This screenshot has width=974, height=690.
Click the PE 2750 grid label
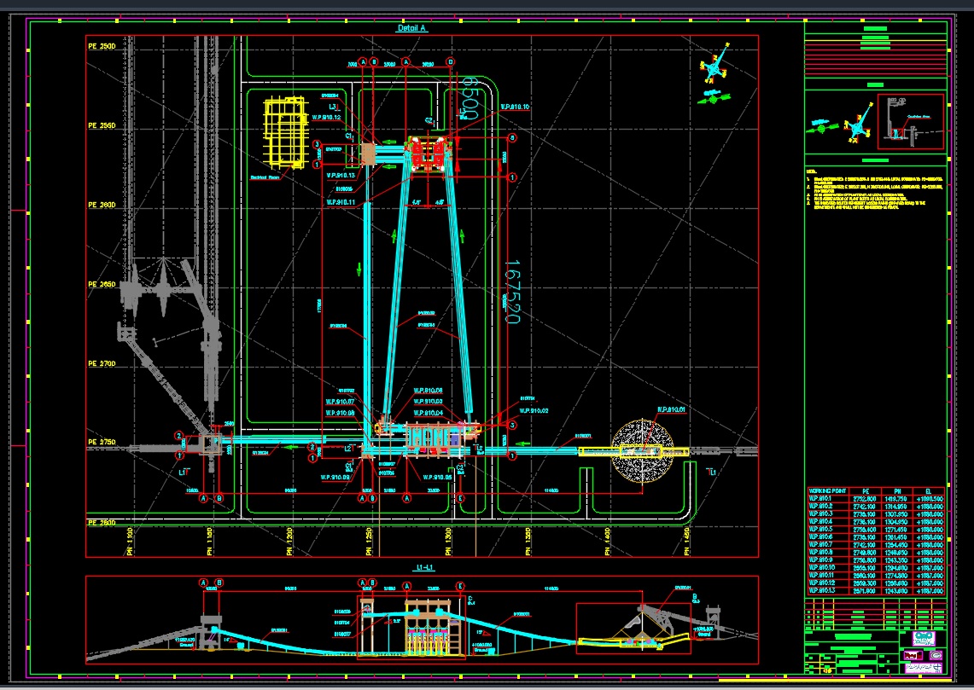point(102,443)
